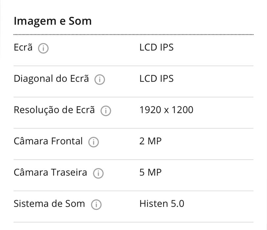The image size is (267, 230).
Task: Click the LCD IPS value in Ecrã row
Action: (x=156, y=47)
